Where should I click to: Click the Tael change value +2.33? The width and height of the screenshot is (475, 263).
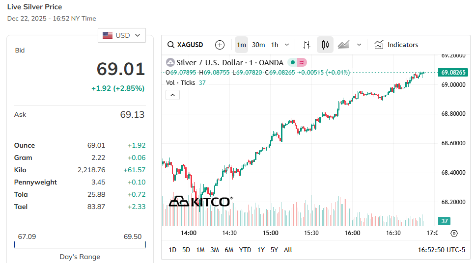point(137,207)
